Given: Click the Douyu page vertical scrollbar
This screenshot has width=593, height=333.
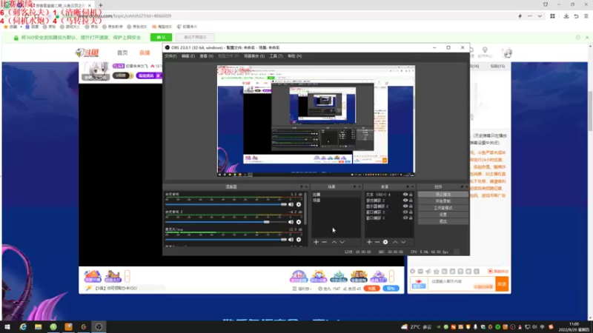Looking at the screenshot, I should pos(590,113).
